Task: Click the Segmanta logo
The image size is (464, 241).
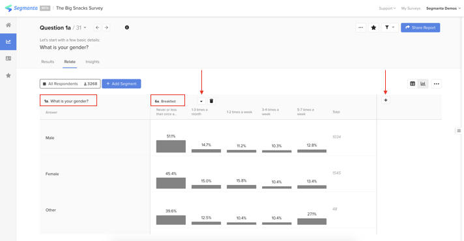Action: 21,8
